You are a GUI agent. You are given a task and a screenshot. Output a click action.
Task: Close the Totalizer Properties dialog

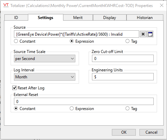[162, 5]
